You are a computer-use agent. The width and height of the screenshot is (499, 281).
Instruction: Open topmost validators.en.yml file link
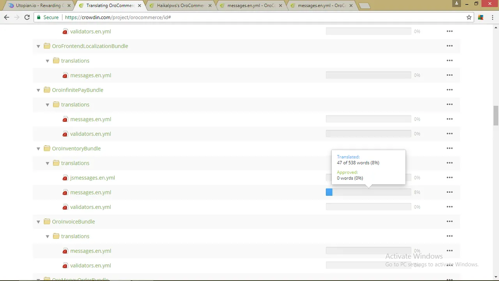click(90, 31)
